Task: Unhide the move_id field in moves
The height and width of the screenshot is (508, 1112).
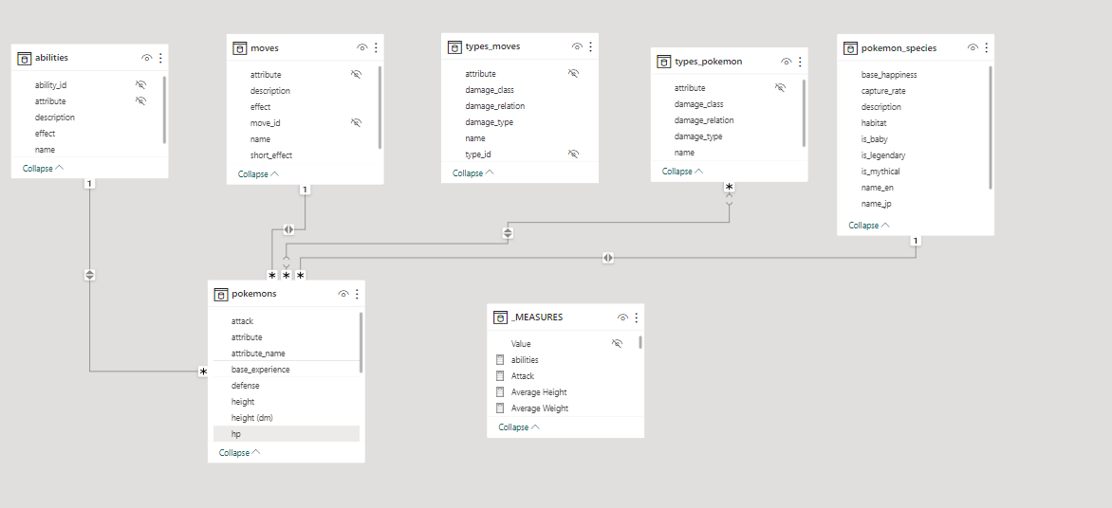Action: [x=357, y=123]
